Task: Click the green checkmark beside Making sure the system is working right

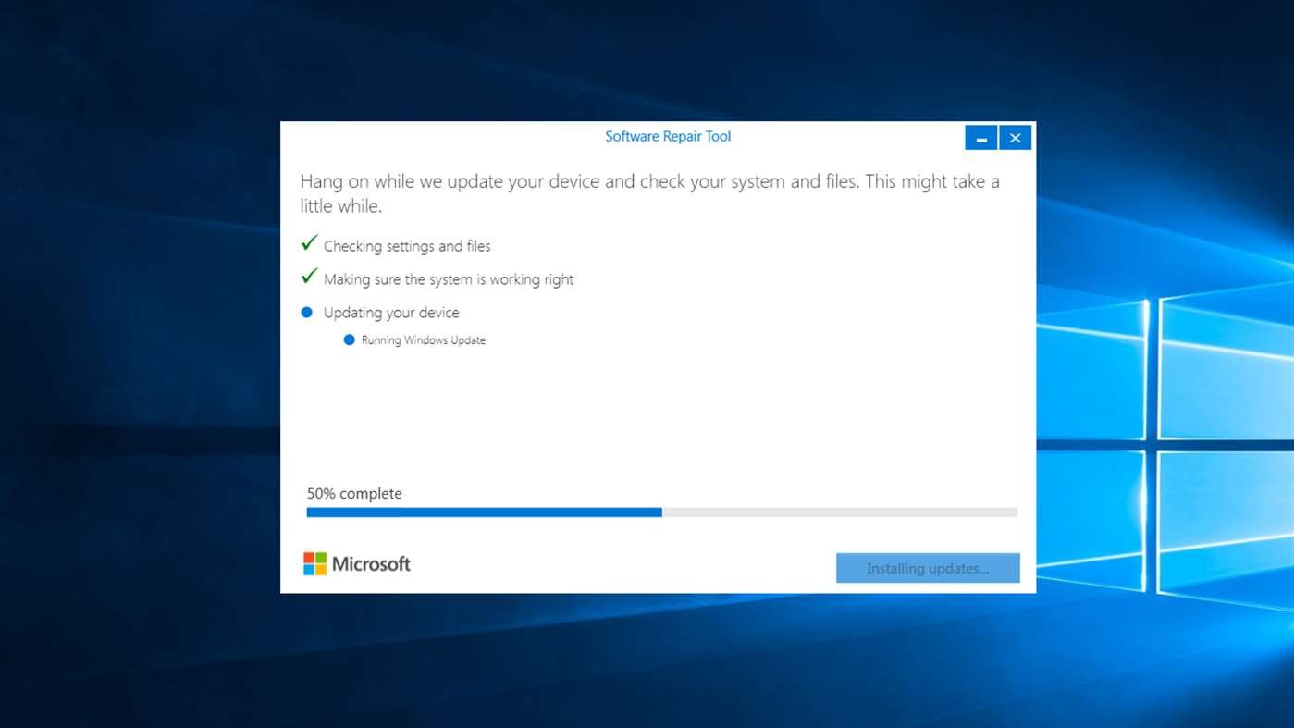Action: coord(309,277)
